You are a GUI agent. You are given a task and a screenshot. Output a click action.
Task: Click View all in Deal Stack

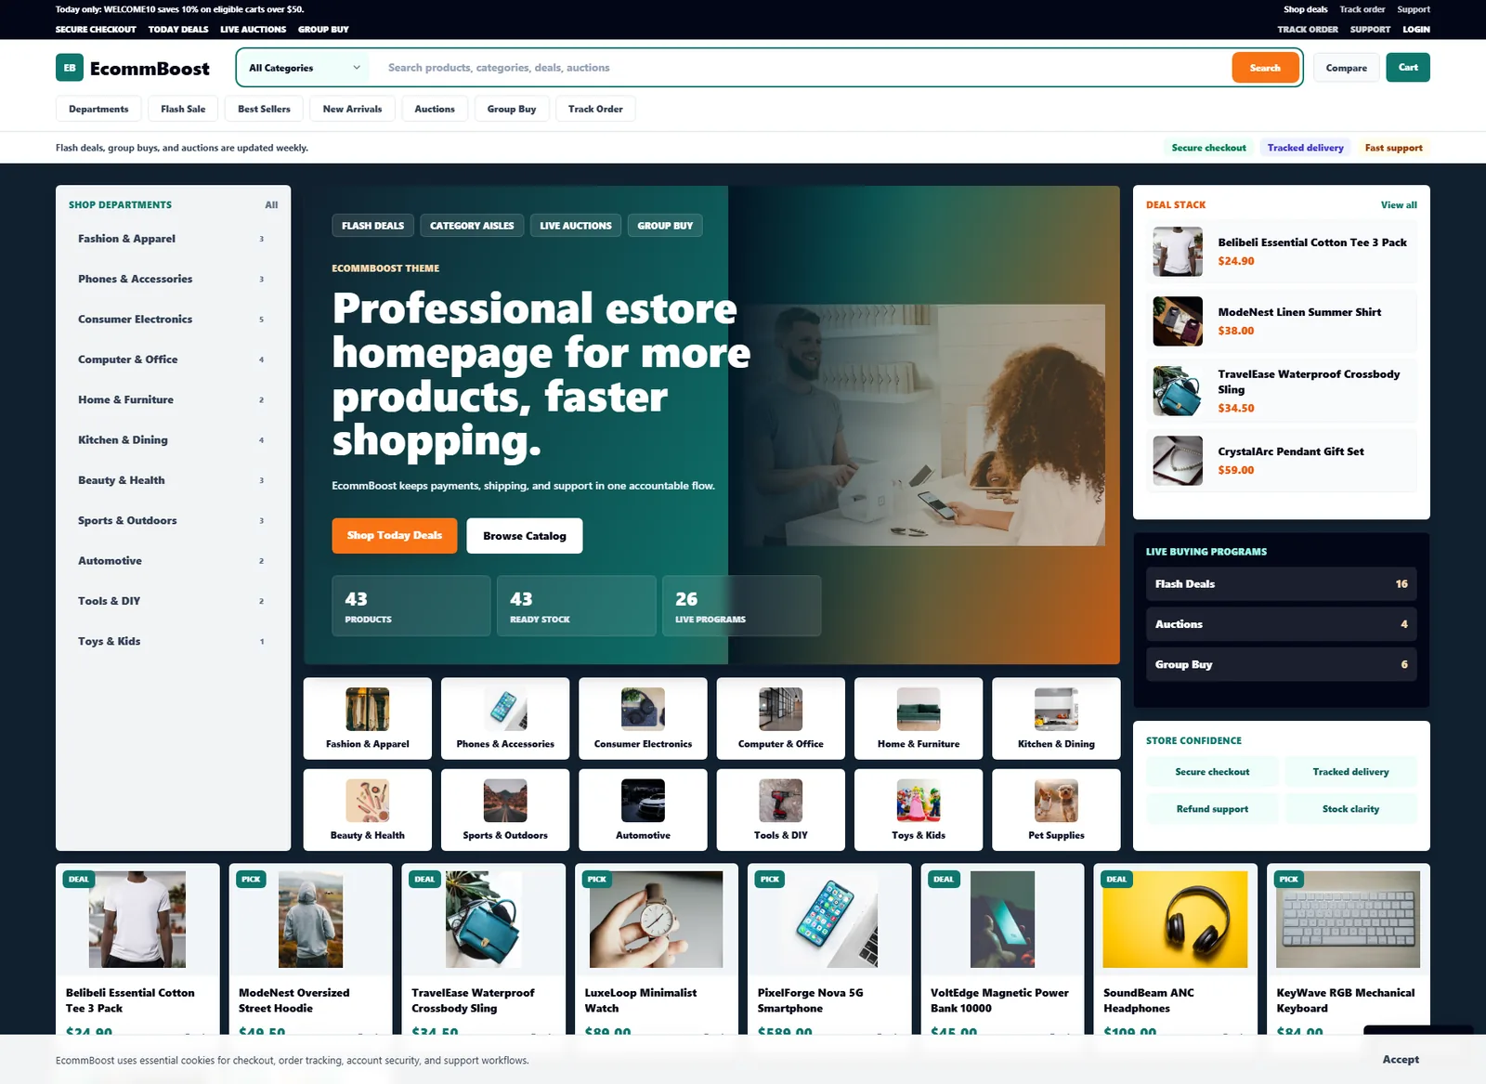pos(1399,205)
